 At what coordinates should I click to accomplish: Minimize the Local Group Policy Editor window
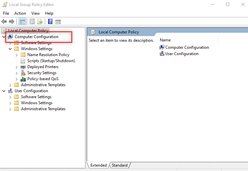coord(213,4)
